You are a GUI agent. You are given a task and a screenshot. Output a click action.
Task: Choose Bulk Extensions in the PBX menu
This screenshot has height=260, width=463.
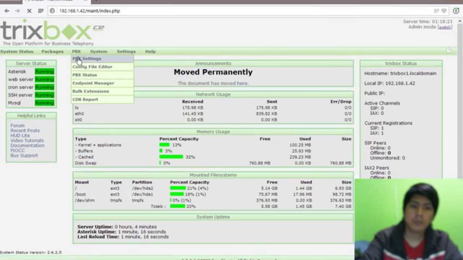coord(102,91)
